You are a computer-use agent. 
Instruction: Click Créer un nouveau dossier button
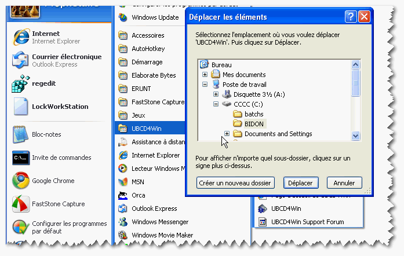coord(235,183)
